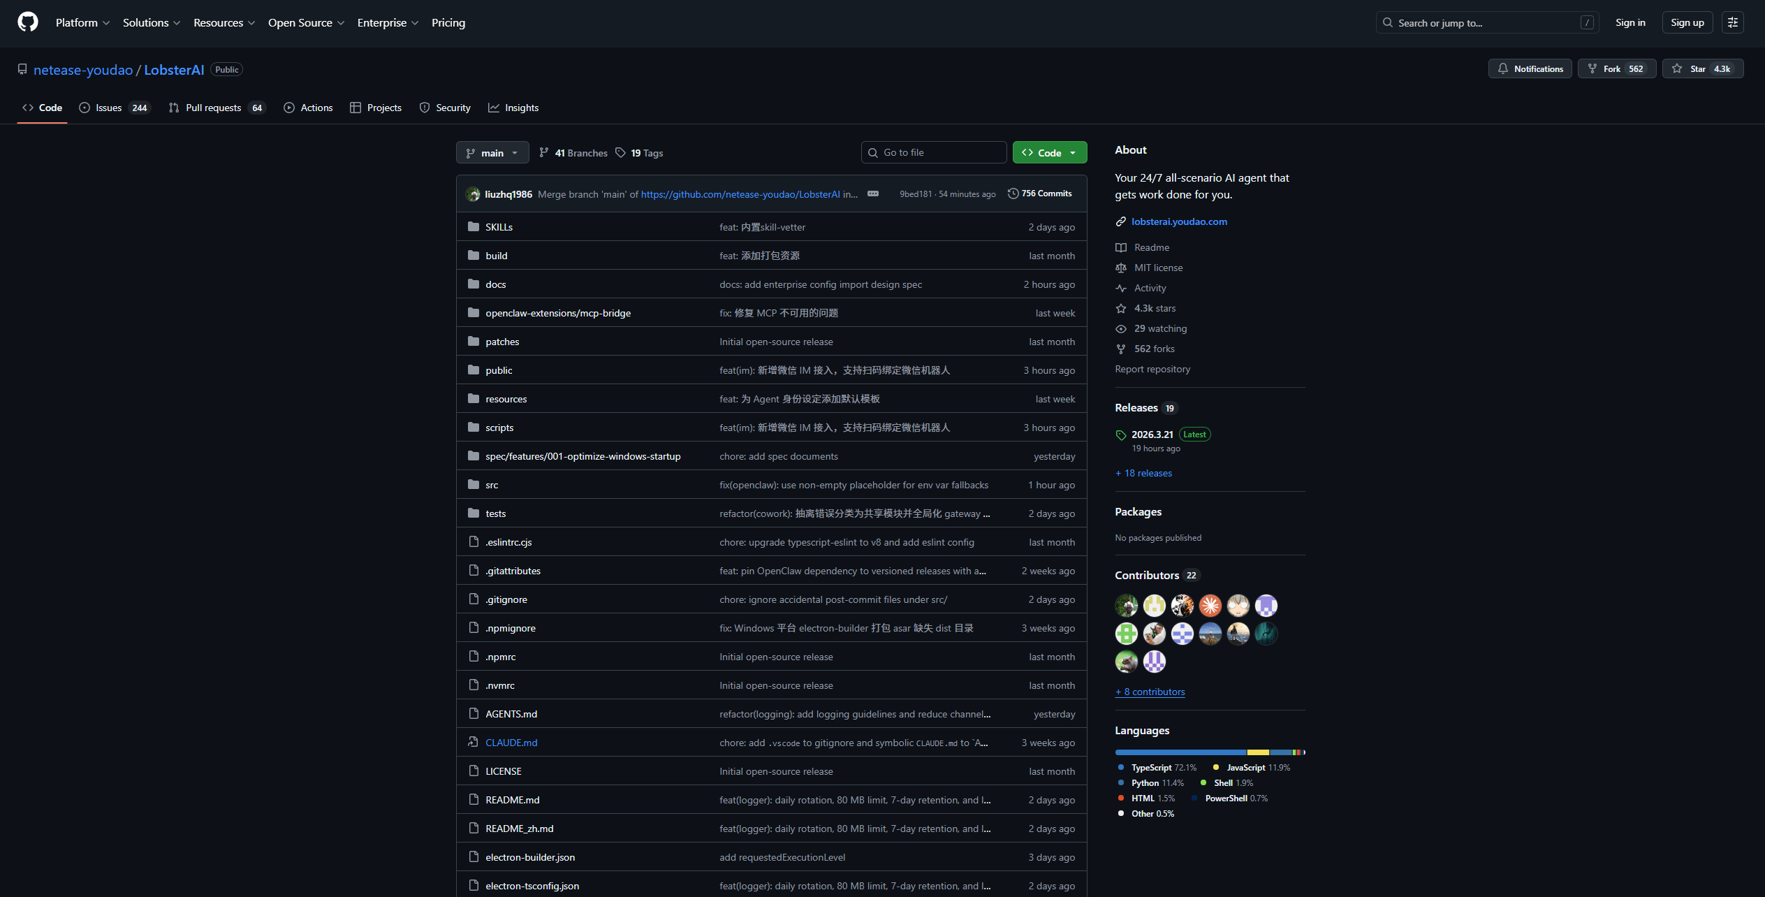Click the tag icon next to 19 Tags
Viewport: 1765px width, 897px height.
(x=620, y=152)
